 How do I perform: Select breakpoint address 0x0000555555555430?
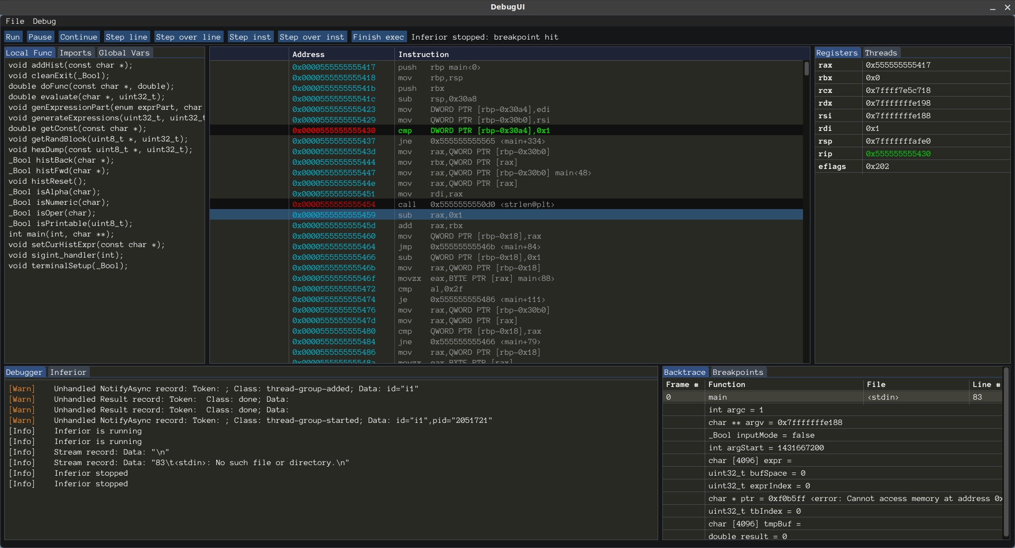point(334,130)
